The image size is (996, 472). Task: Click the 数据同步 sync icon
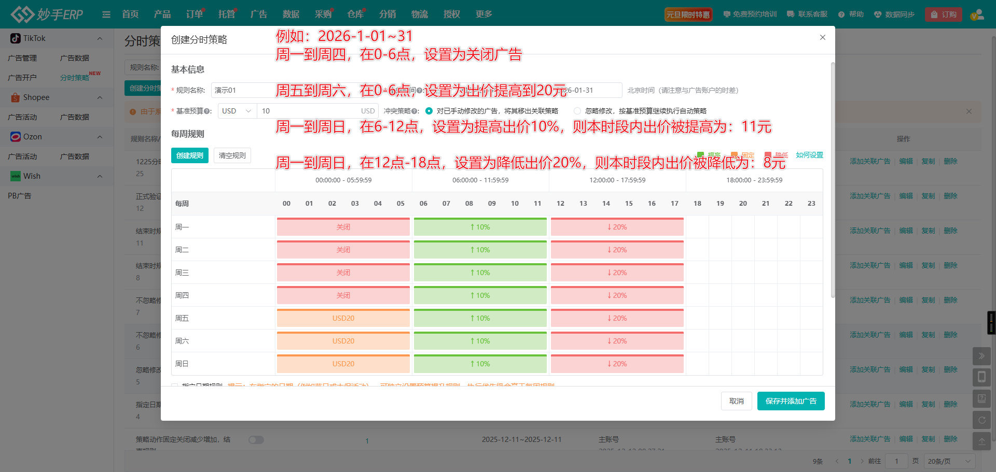point(878,15)
